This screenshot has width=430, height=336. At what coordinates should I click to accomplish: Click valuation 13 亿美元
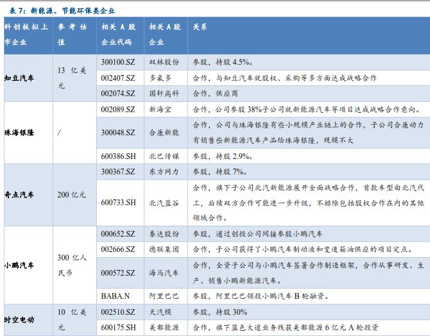click(72, 78)
